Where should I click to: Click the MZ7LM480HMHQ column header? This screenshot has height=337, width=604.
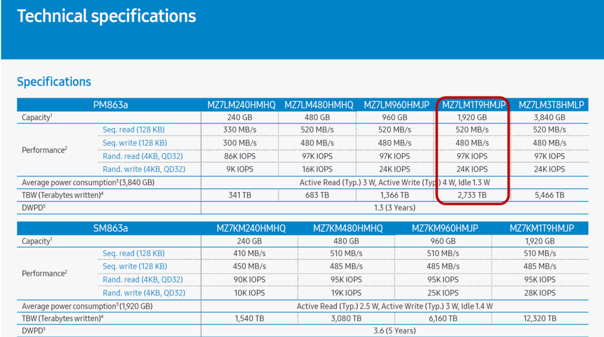[x=318, y=105]
